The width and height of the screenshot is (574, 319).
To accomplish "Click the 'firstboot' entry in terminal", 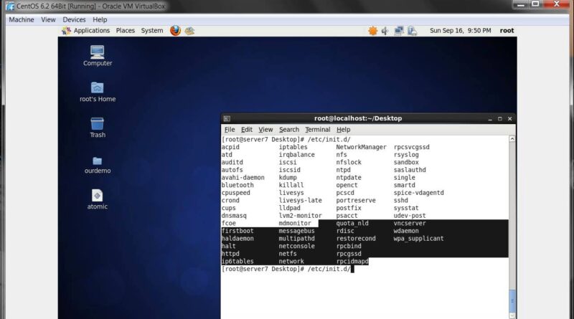I will pyautogui.click(x=237, y=231).
